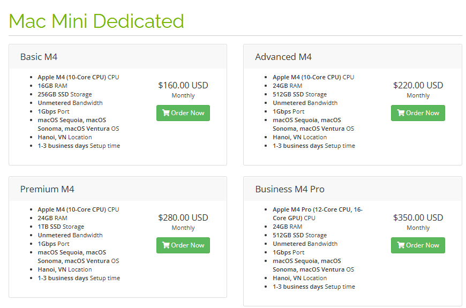Click 1Gbps Port in Advanced M4
The width and height of the screenshot is (466, 308).
(x=288, y=111)
